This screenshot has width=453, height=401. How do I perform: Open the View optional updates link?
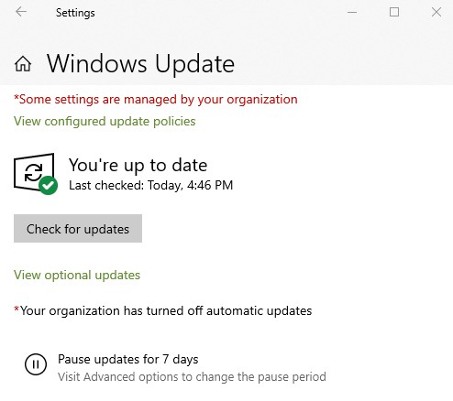(x=77, y=276)
